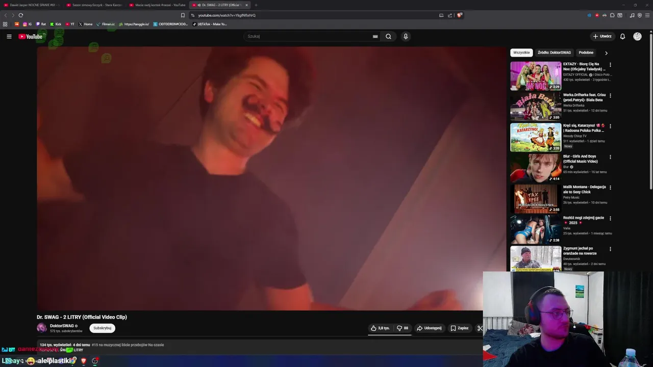Viewport: 653px width, 367px height.
Task: Switch to the Sezon zimowy Szczyrk tab
Action: click(95, 5)
